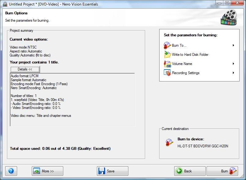Click the 'Total space used' summary text
Image resolution: width=246 pixels, height=180 pixels.
pos(60,149)
